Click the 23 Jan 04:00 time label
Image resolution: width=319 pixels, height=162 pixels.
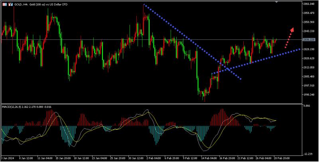(100, 158)
